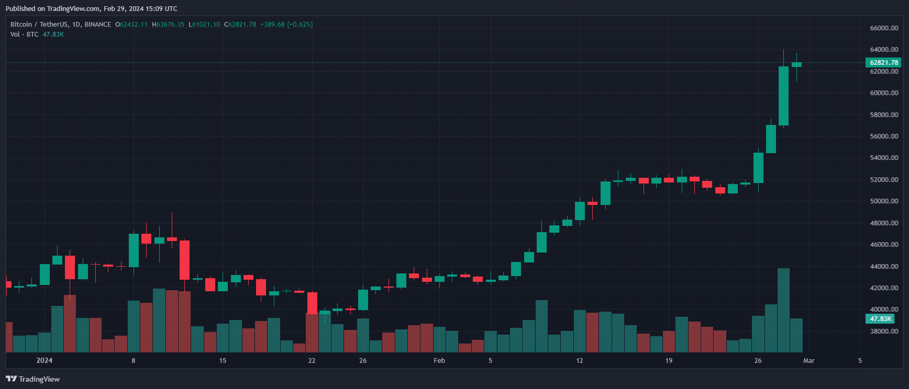The height and width of the screenshot is (389, 909).
Task: Click the +389.68 (+0.62%) change value
Action: point(286,25)
